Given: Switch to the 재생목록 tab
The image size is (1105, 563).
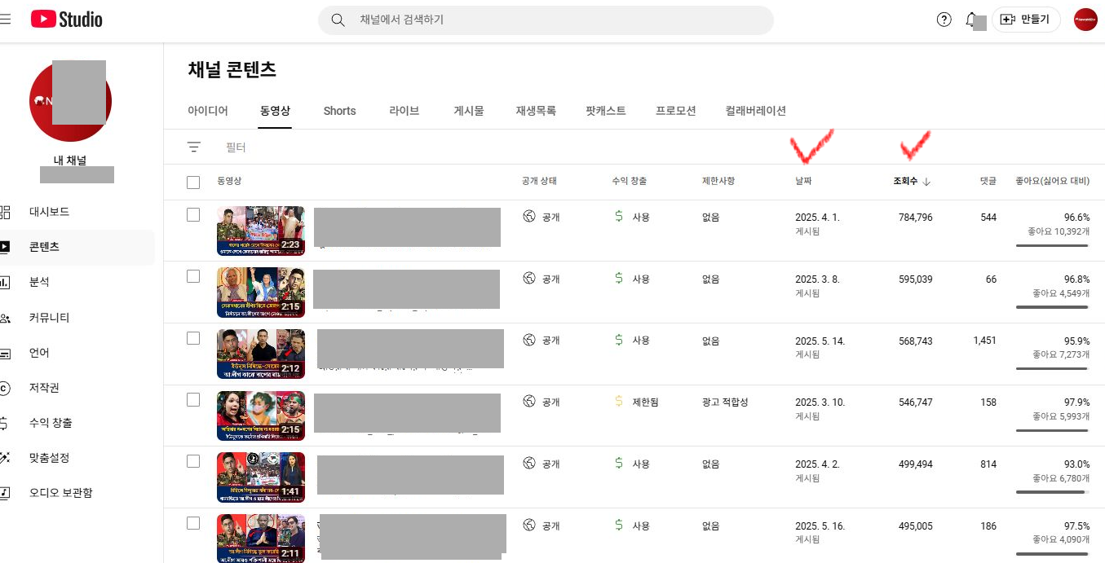Looking at the screenshot, I should (x=536, y=111).
